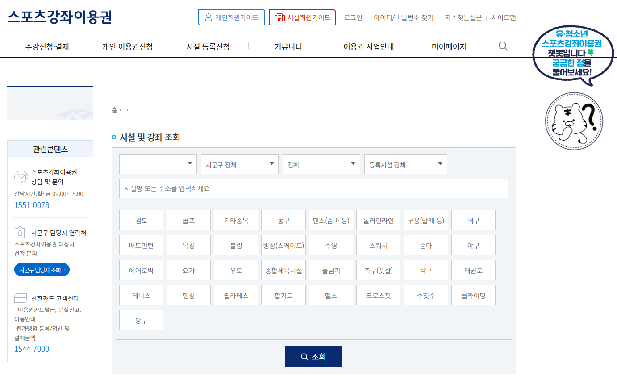Click the facility name search input field
This screenshot has height=379, width=617.
(x=313, y=188)
